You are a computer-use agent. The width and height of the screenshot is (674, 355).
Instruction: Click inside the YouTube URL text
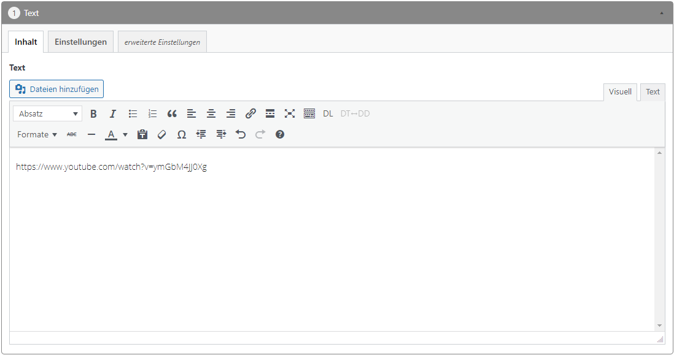click(x=111, y=167)
